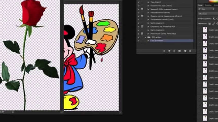Click the green paint blob in cartoon document
218x122 pixels.
coord(103,24)
